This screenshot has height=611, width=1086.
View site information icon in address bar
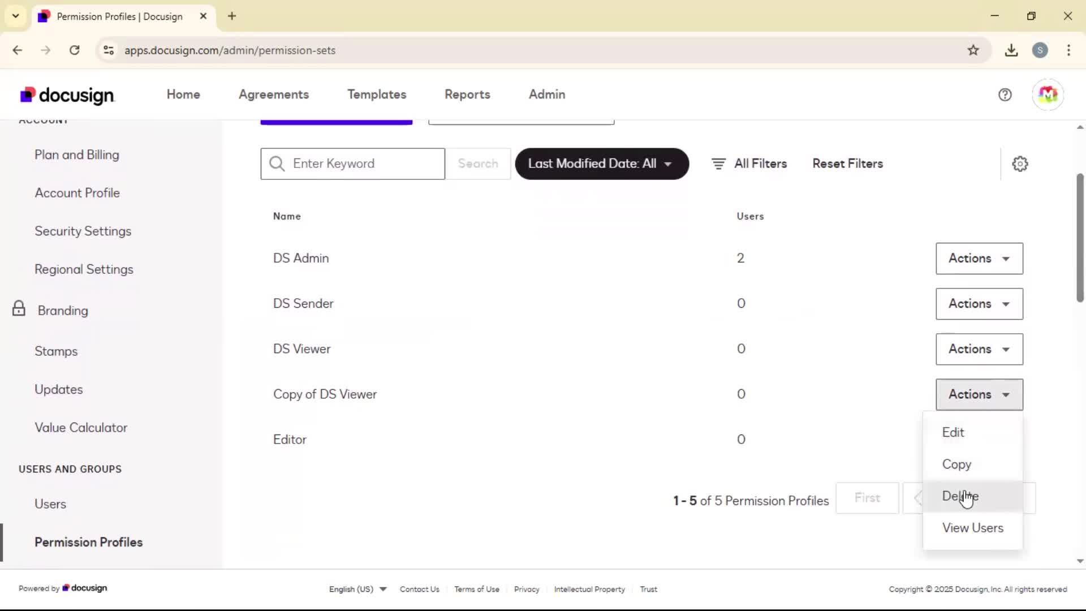pyautogui.click(x=109, y=50)
